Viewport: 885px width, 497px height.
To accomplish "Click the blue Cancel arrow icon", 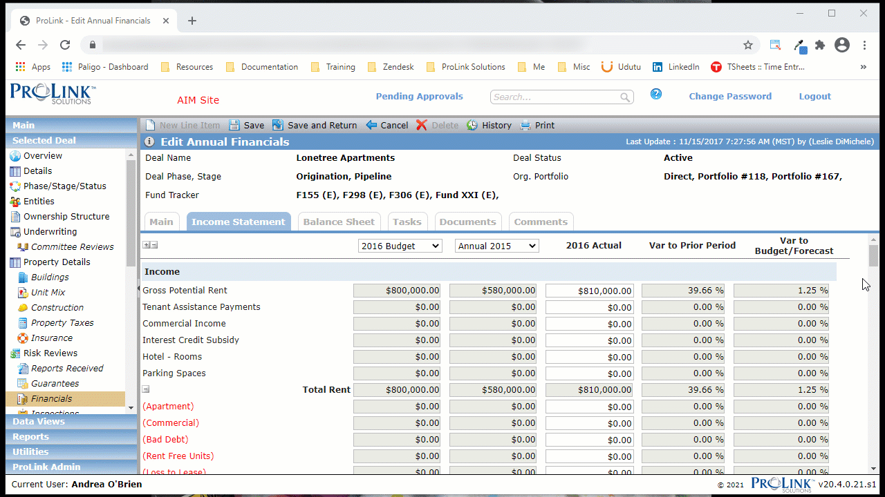I will 371,125.
